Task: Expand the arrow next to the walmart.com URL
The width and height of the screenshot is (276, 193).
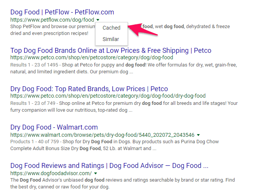Action: coord(198,135)
